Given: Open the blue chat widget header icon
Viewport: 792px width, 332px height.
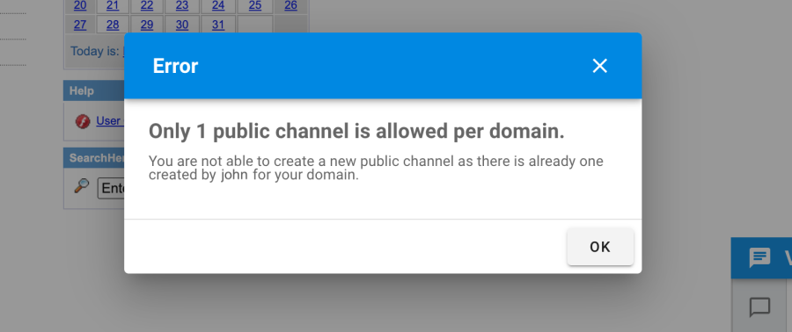Looking at the screenshot, I should (759, 258).
